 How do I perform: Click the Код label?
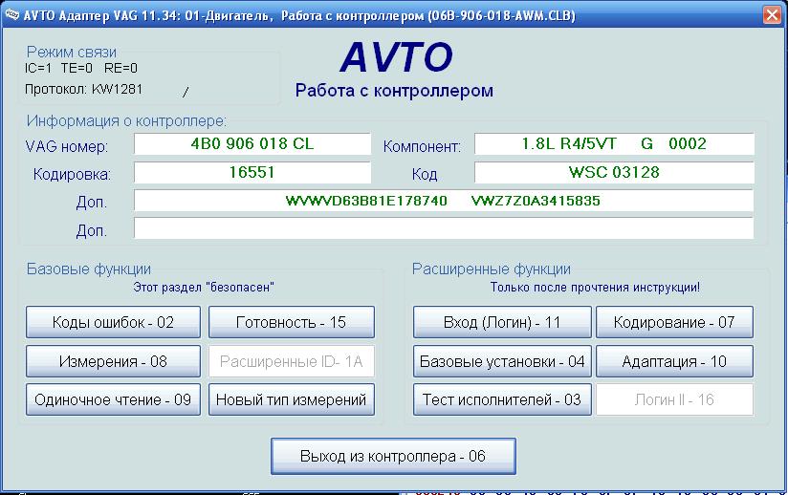[425, 175]
